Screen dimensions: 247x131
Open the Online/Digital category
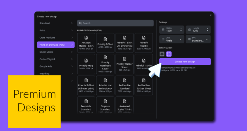(x=56, y=59)
